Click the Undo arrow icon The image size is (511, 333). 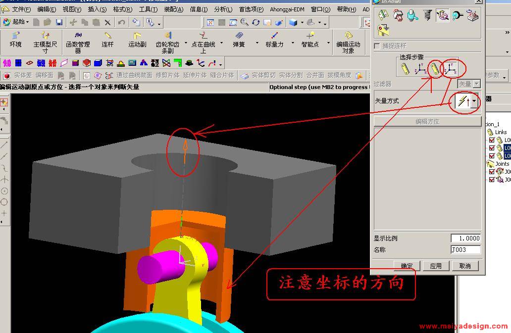click(x=121, y=22)
